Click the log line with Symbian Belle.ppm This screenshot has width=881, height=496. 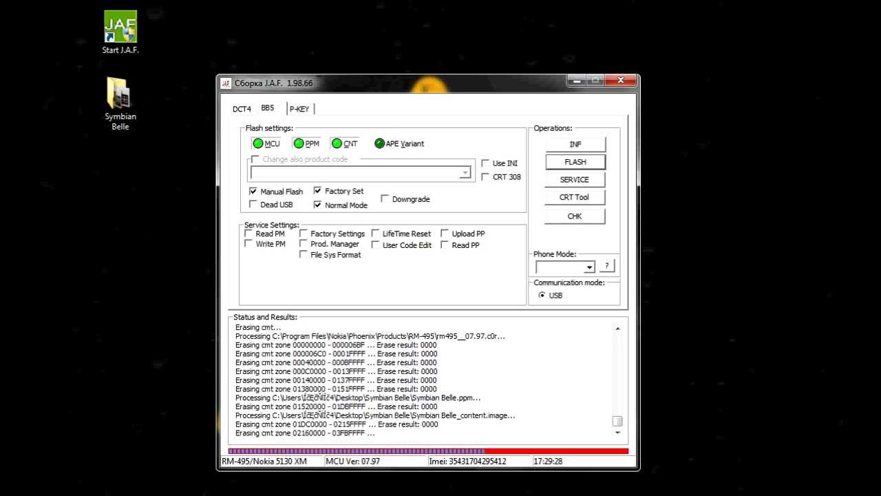click(x=358, y=397)
